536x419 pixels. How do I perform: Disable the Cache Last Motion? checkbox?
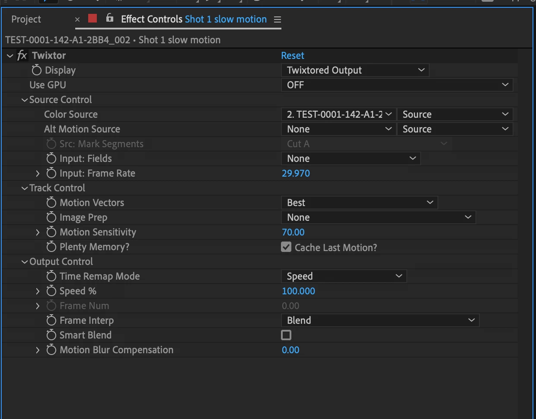286,247
